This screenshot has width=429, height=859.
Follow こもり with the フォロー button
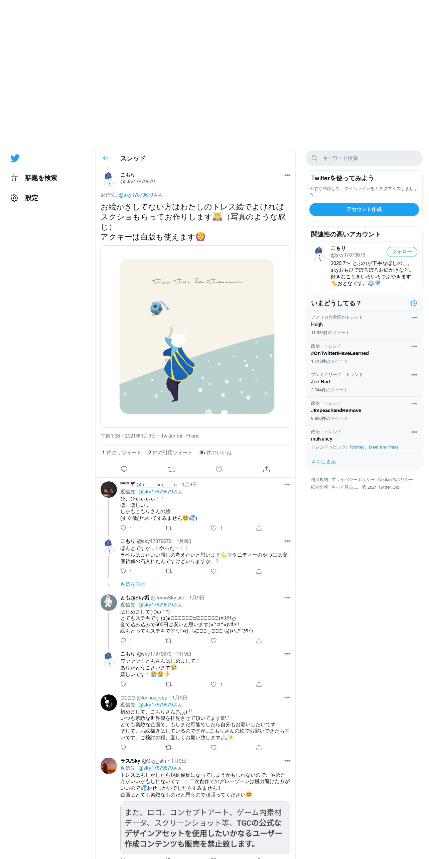402,252
